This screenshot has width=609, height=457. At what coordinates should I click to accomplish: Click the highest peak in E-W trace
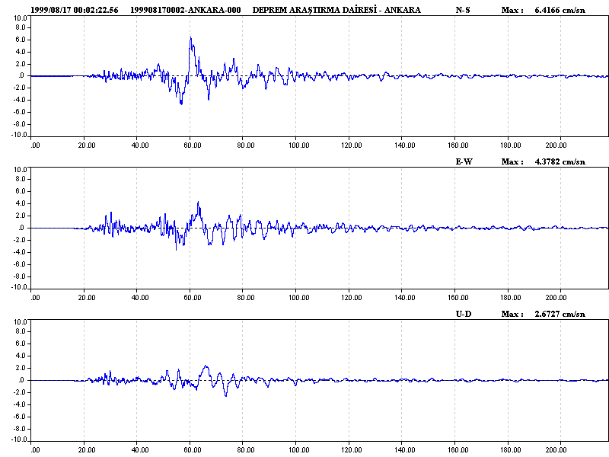pyautogui.click(x=198, y=203)
